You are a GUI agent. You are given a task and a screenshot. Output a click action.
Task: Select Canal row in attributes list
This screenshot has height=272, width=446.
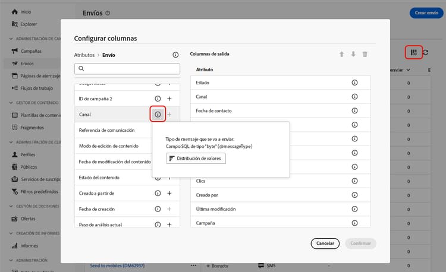coord(127,114)
